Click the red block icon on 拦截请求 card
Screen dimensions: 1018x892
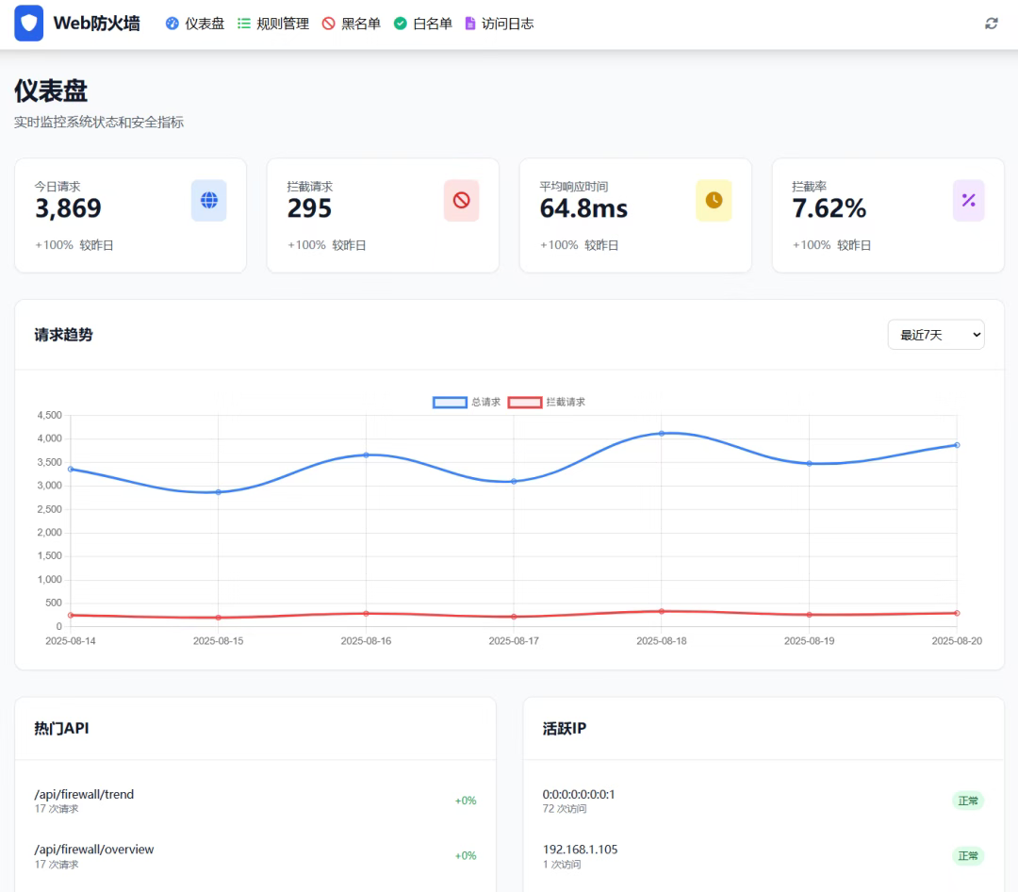click(x=461, y=200)
